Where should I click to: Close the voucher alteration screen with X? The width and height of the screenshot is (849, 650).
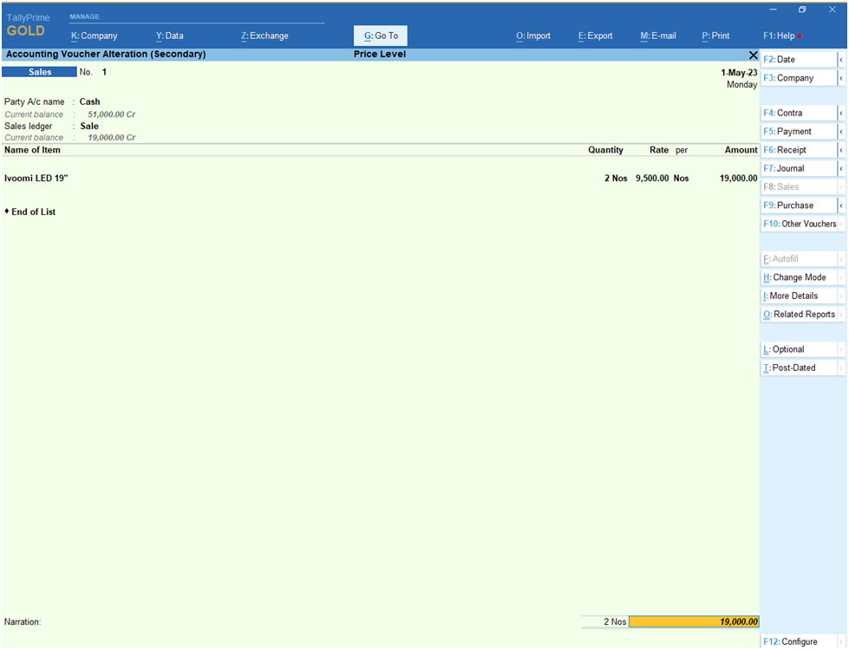753,55
